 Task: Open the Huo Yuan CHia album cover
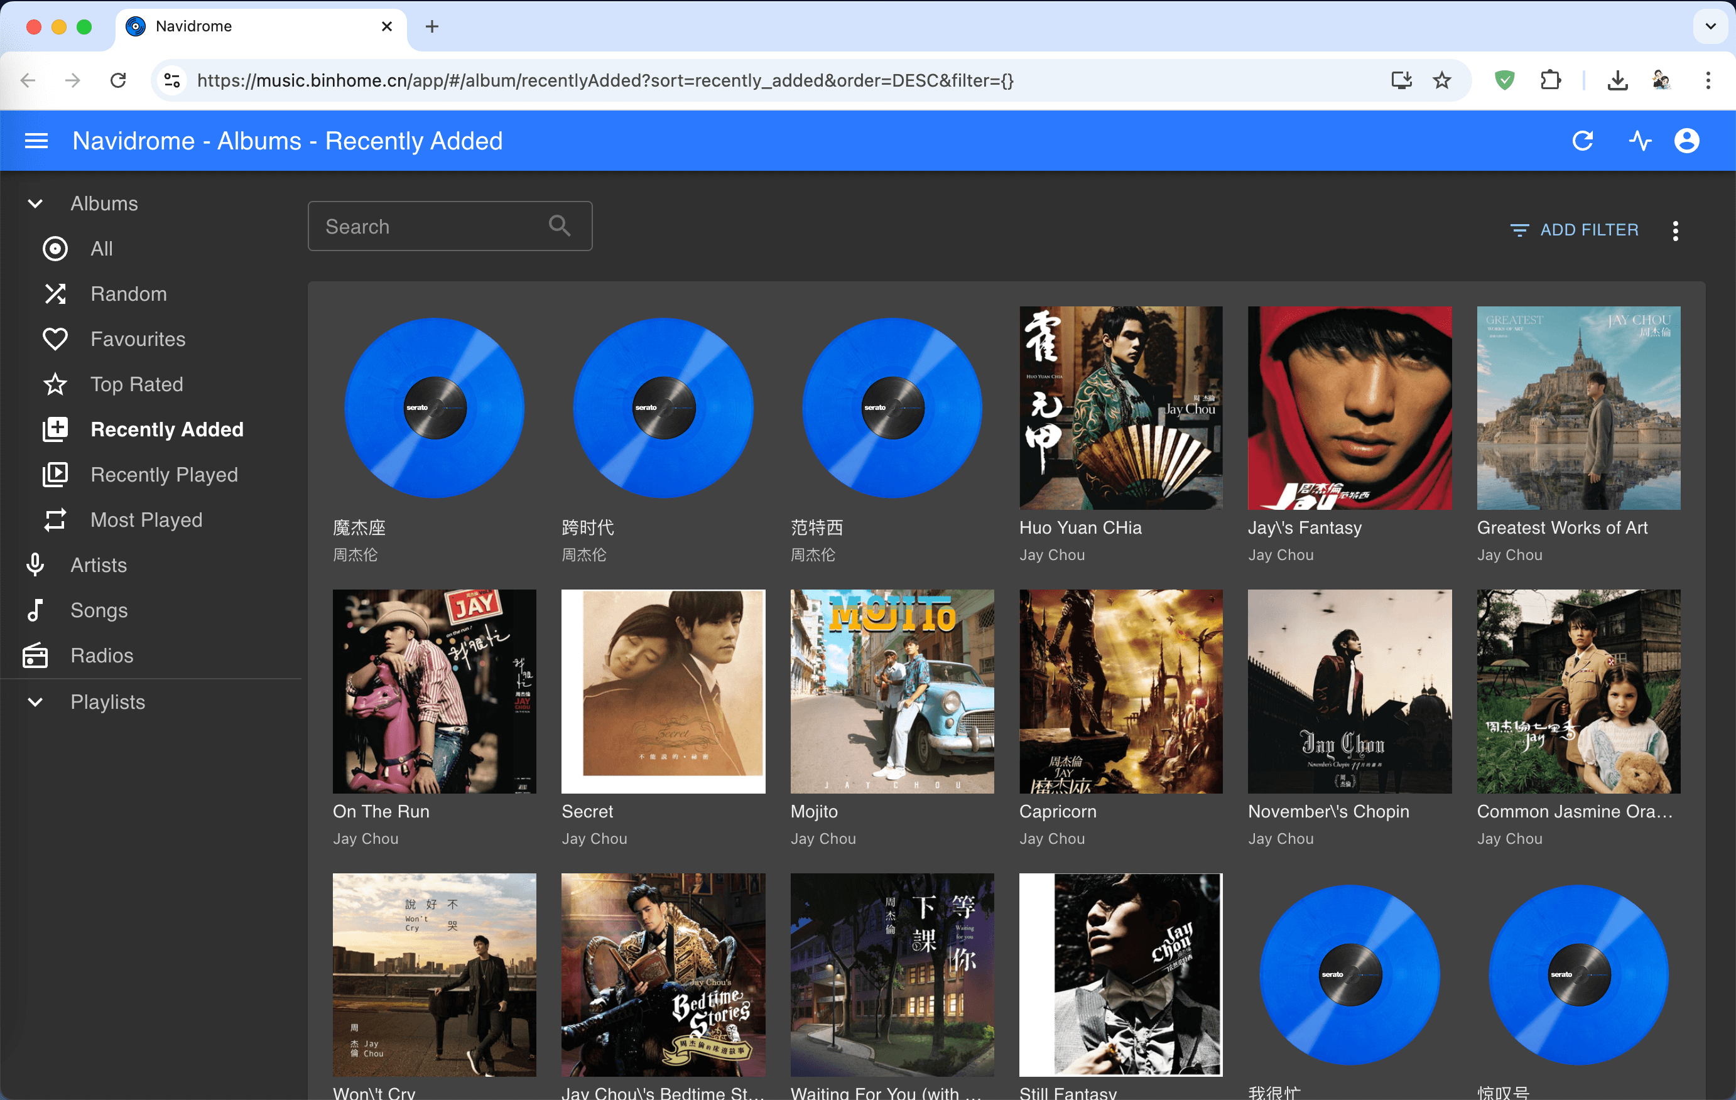coord(1120,408)
